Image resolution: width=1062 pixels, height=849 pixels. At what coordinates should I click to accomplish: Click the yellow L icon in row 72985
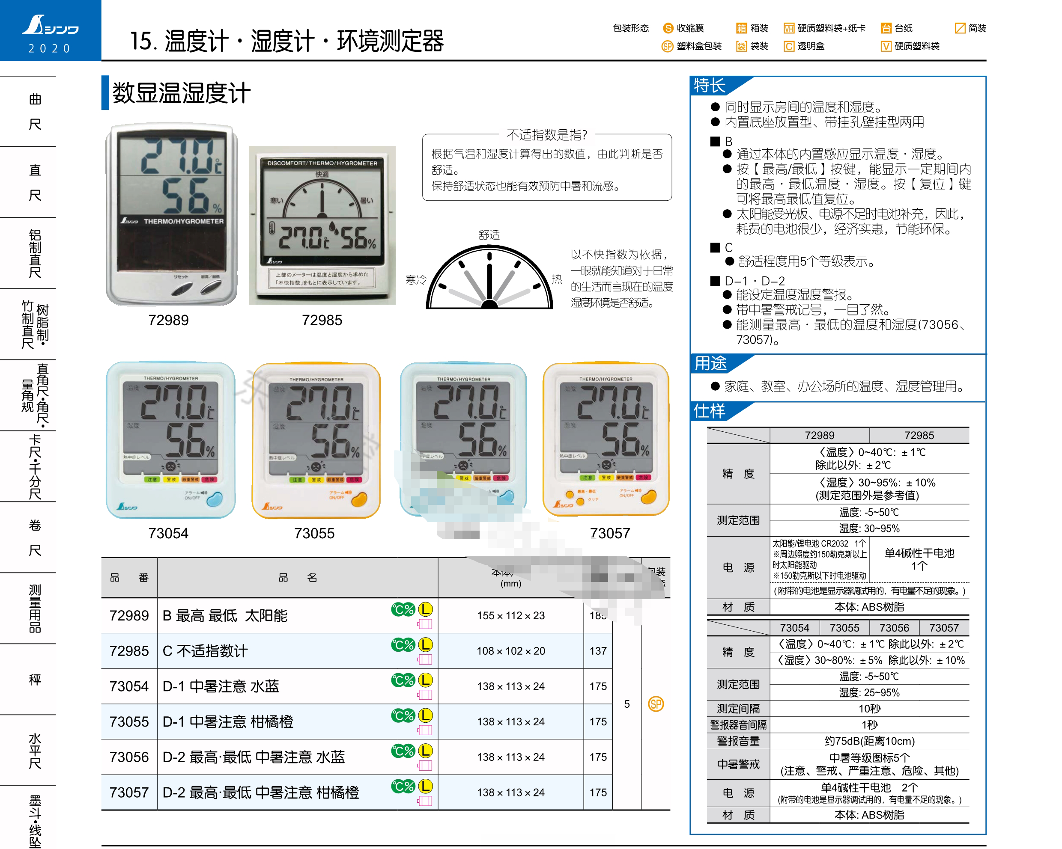tap(425, 644)
